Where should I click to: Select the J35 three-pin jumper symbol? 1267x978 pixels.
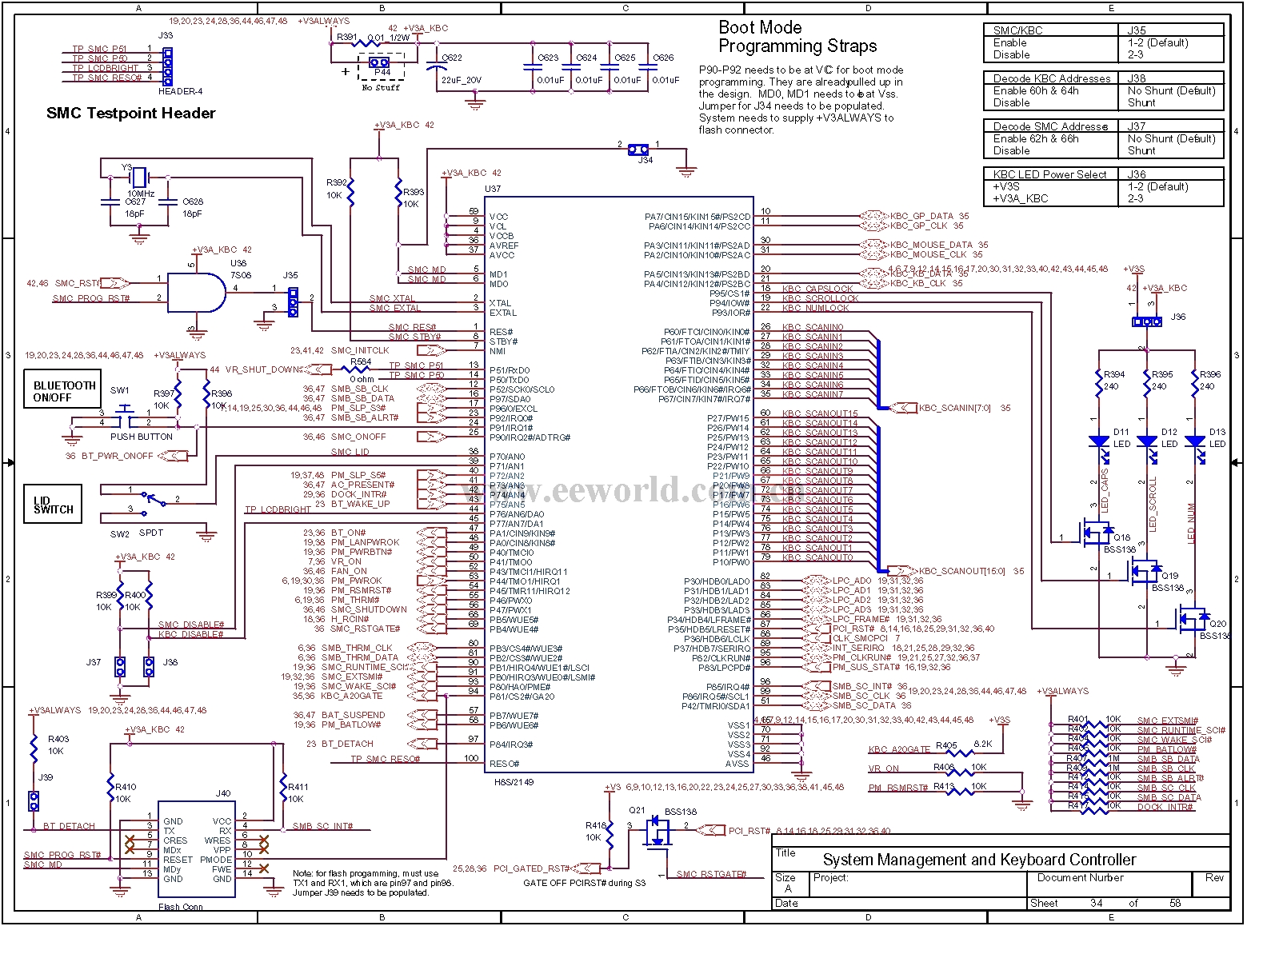(x=293, y=302)
